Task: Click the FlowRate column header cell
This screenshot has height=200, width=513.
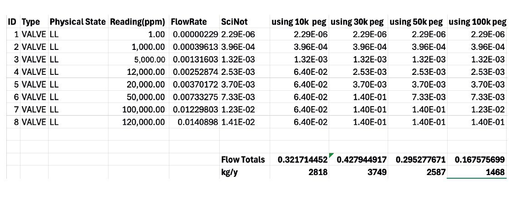Action: tap(188, 22)
